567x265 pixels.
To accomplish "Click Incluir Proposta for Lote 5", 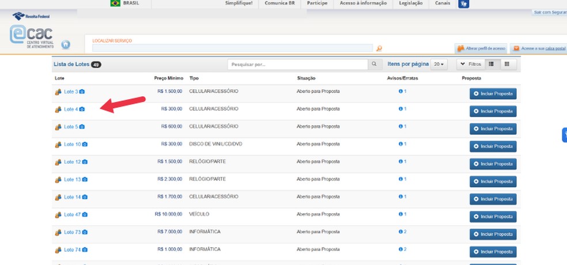I will click(493, 129).
